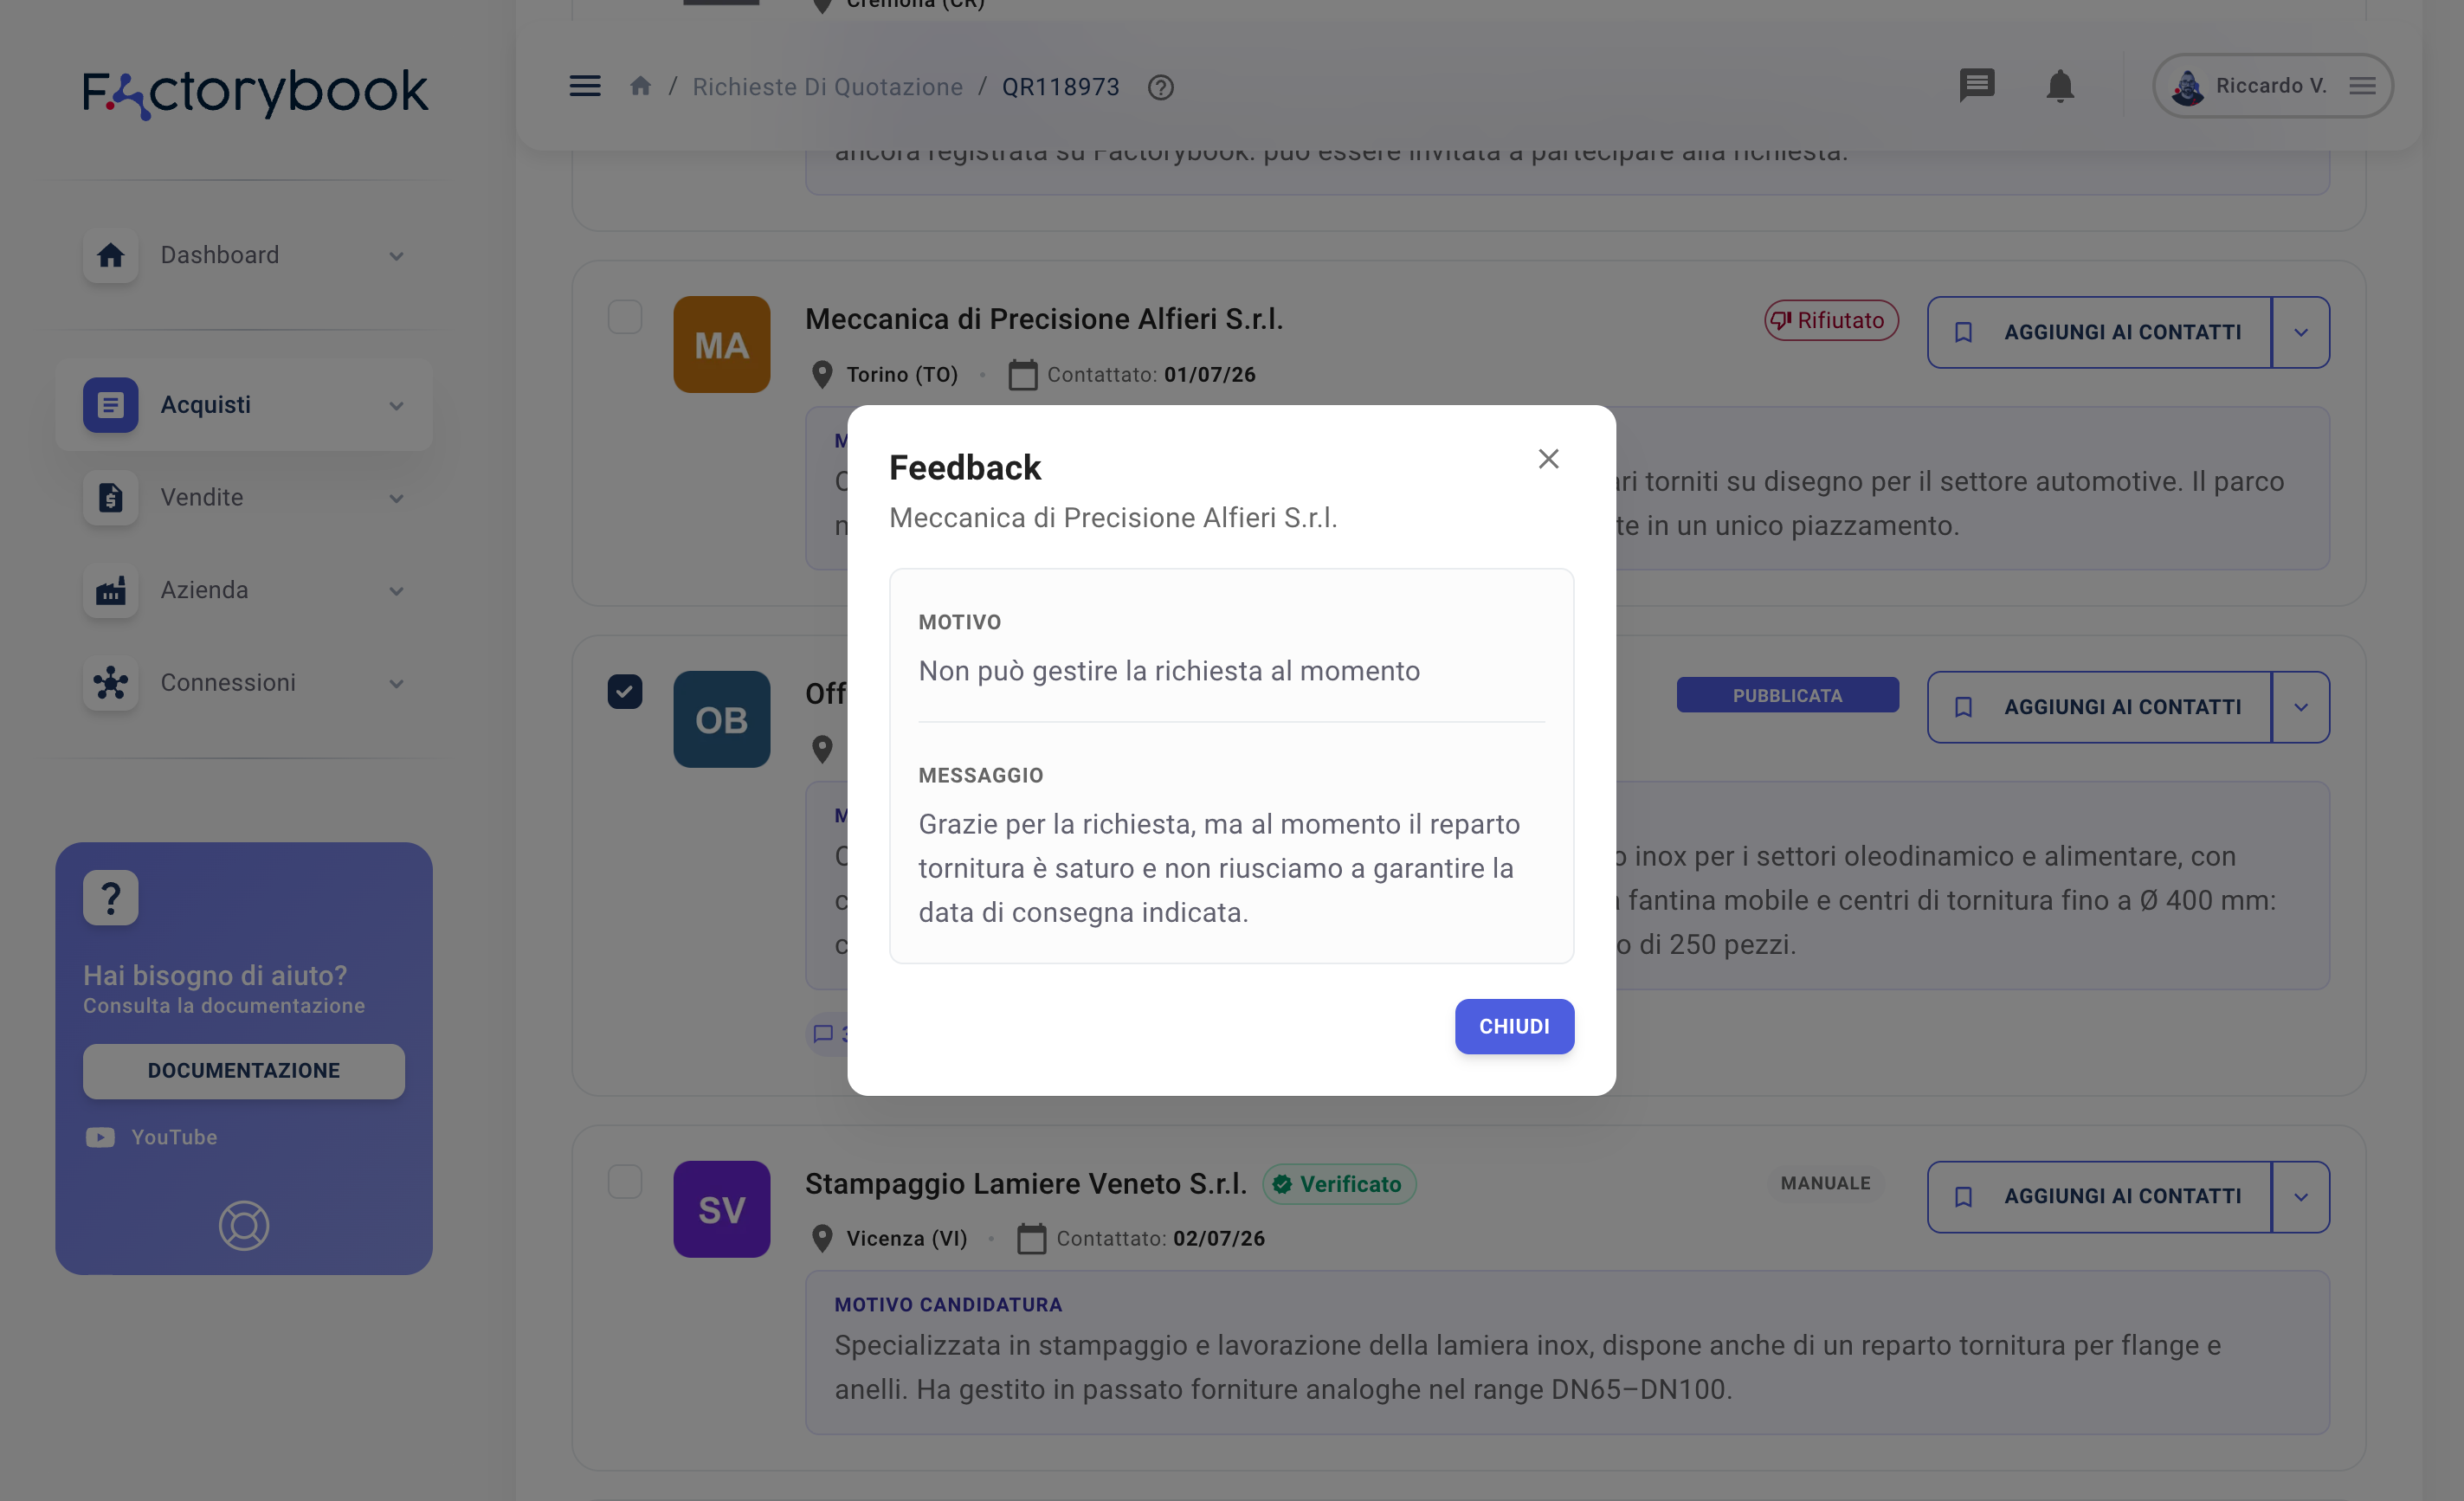Open the messages chat icon

point(1976,86)
